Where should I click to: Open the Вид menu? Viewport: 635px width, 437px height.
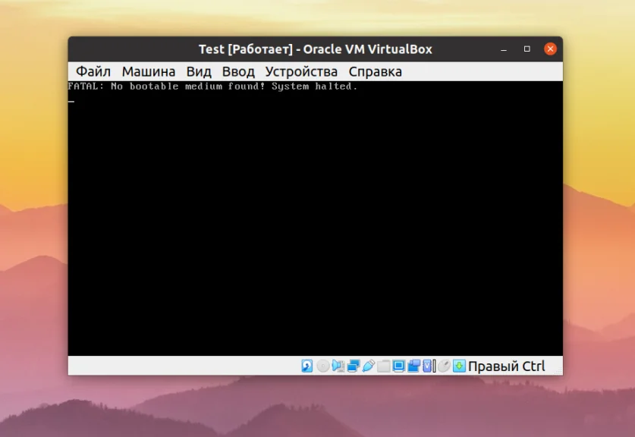pos(199,71)
